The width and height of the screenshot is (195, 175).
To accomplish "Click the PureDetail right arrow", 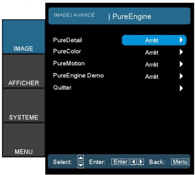I will (x=181, y=40).
